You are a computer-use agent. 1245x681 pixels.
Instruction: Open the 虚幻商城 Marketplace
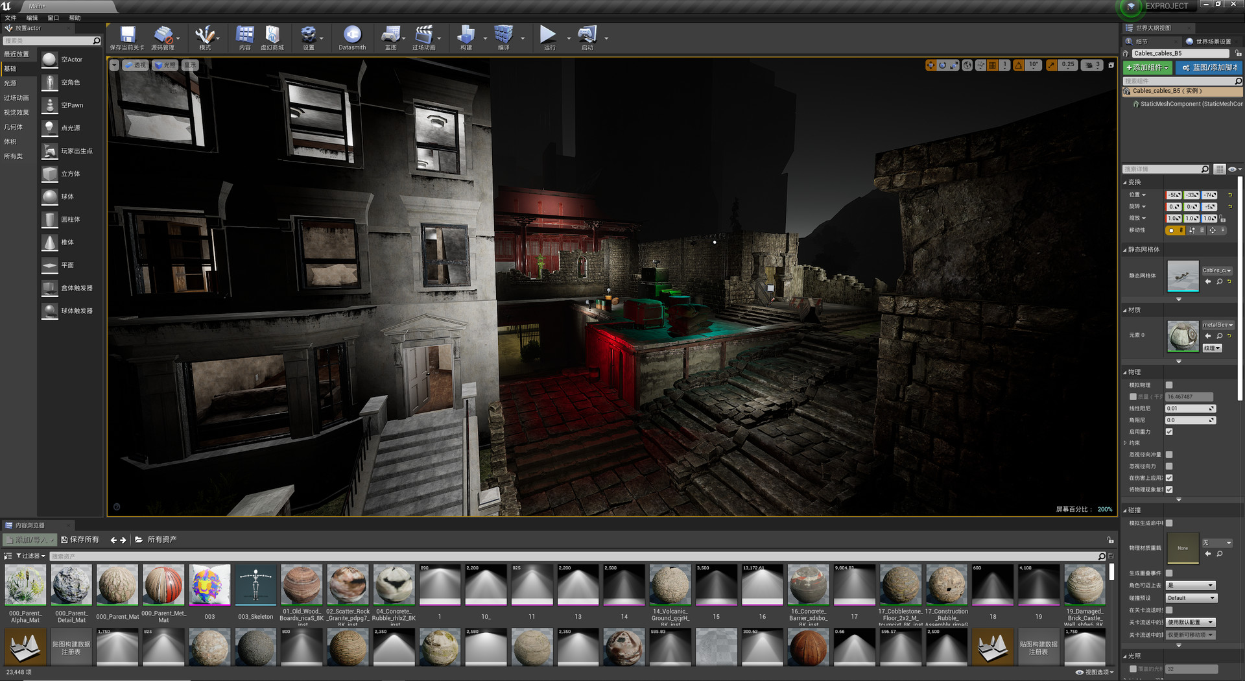click(x=272, y=38)
